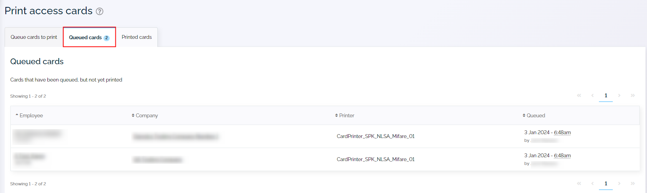Jump to last page in top pagination

pos(633,95)
